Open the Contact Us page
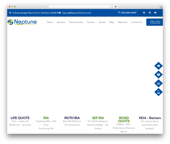Viewport: 170px width, 144px height. click(x=137, y=22)
